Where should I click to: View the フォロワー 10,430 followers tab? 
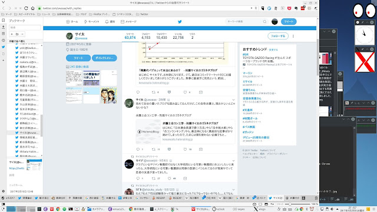[x=161, y=36]
